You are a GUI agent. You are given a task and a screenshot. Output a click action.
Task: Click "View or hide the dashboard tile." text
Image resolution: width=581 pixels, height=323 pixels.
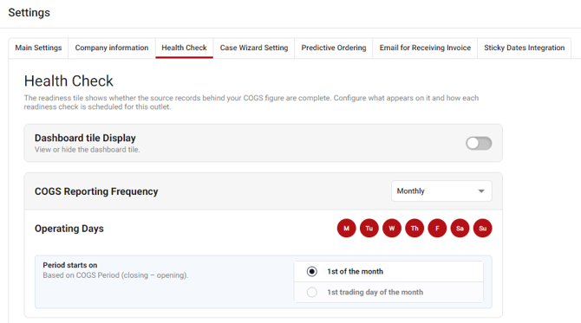click(x=88, y=150)
